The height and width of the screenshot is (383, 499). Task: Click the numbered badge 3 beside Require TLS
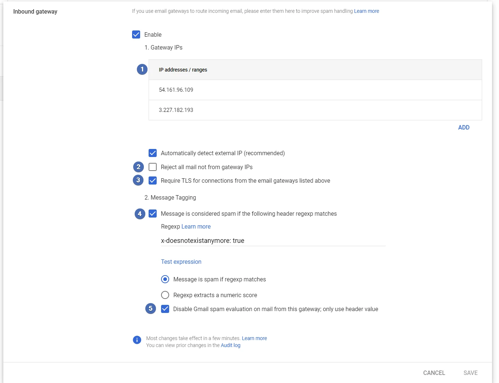tap(138, 180)
